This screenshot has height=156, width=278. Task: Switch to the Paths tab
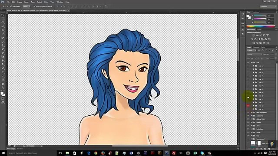click(263, 47)
